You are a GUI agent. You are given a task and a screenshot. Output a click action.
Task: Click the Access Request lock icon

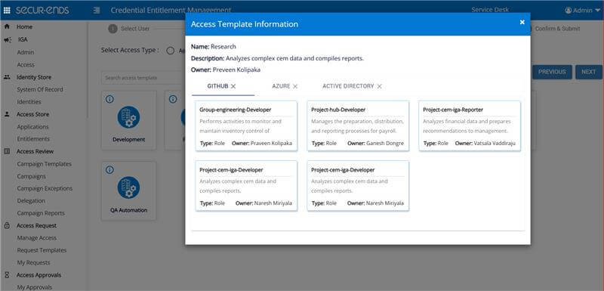point(7,225)
